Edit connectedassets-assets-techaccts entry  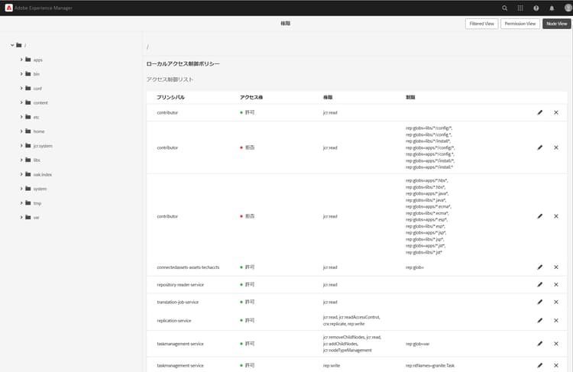539,267
